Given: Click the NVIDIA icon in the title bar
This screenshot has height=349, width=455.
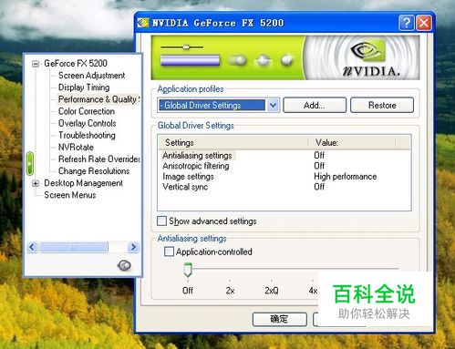Looking at the screenshot, I should pyautogui.click(x=143, y=23).
